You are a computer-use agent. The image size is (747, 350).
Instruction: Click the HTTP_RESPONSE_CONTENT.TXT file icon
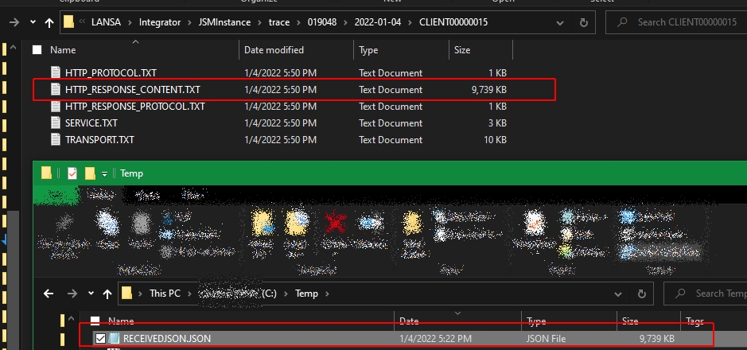56,90
